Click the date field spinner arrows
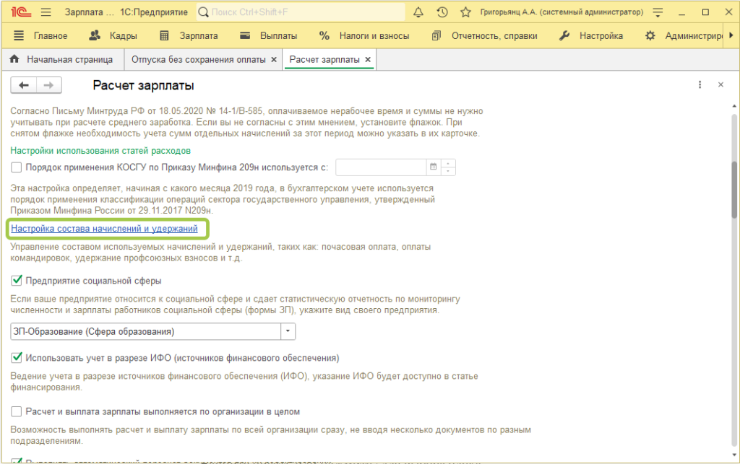This screenshot has width=740, height=464. pyautogui.click(x=449, y=167)
